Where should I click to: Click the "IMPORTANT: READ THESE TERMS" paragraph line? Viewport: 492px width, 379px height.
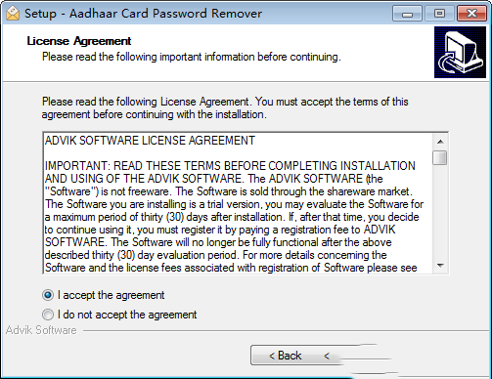(x=230, y=166)
